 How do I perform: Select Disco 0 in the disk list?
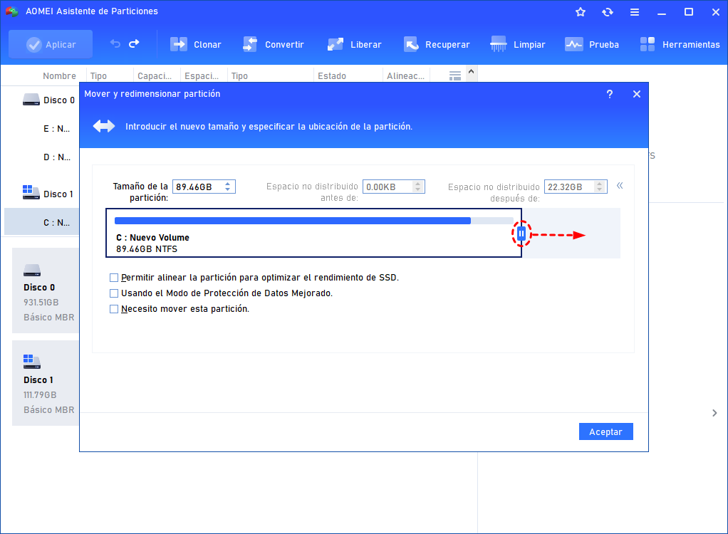[48, 100]
